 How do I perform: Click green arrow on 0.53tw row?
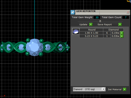[122, 36]
